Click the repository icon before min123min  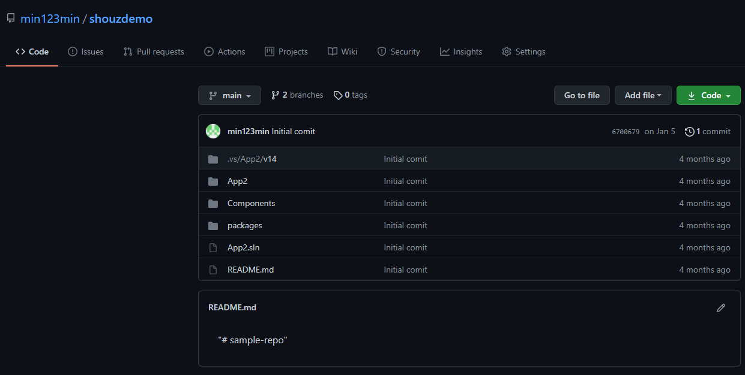coord(11,19)
